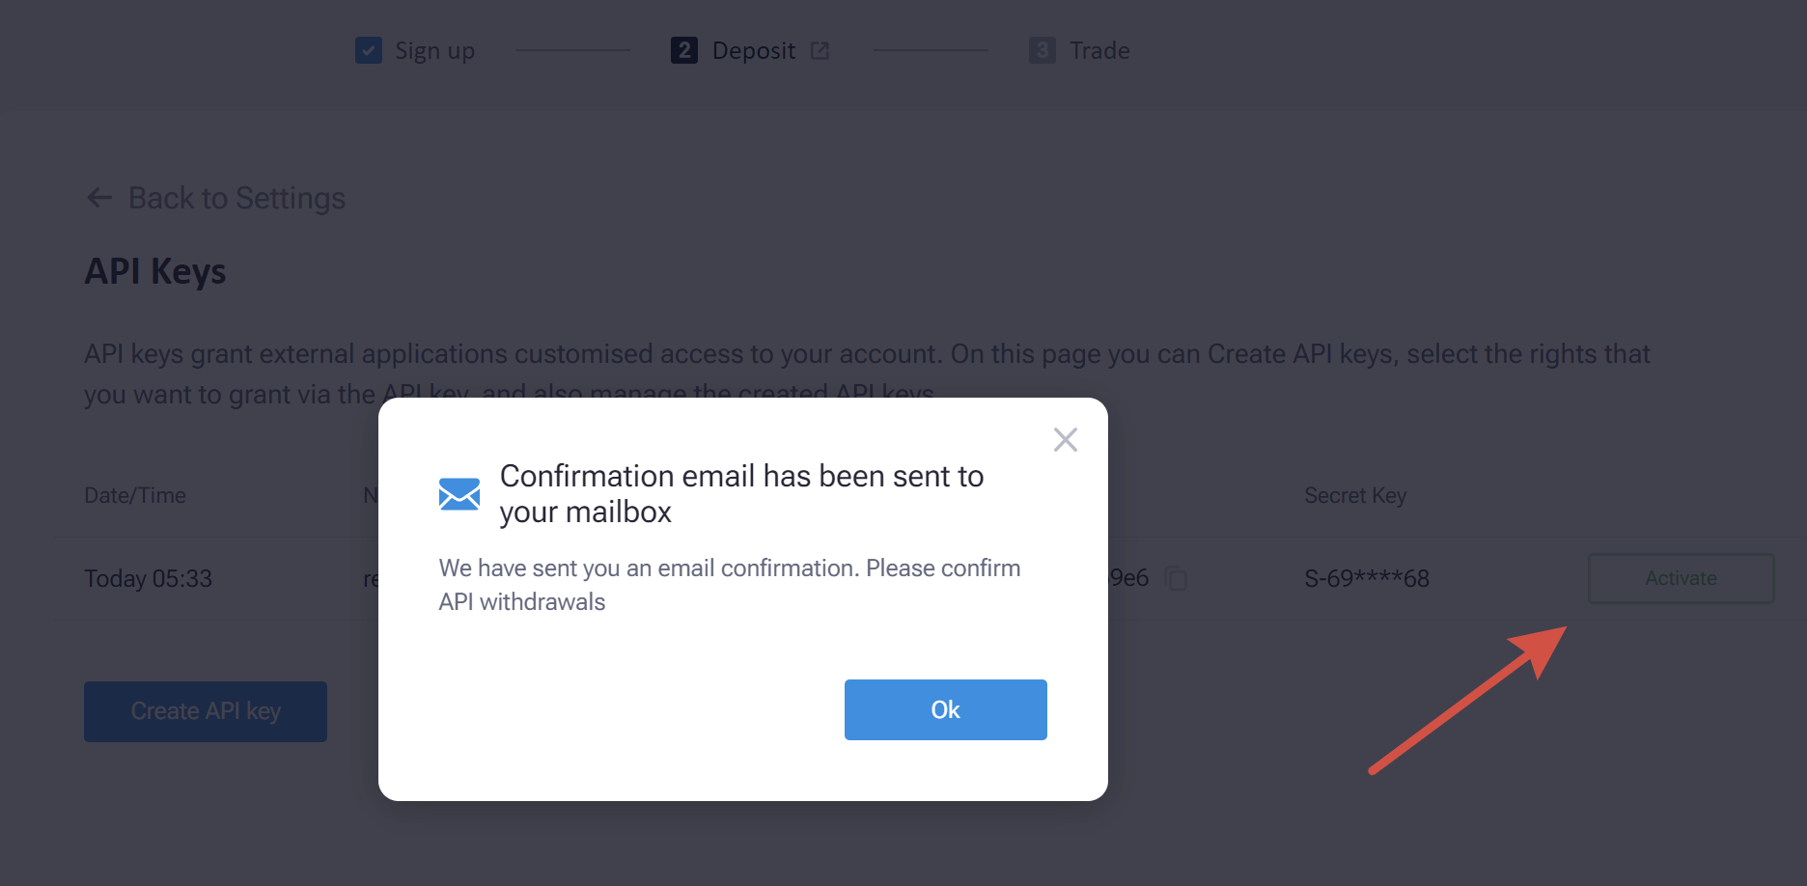Click the Date/Time column header
Viewport: 1807px width, 886px height.
[x=135, y=495]
